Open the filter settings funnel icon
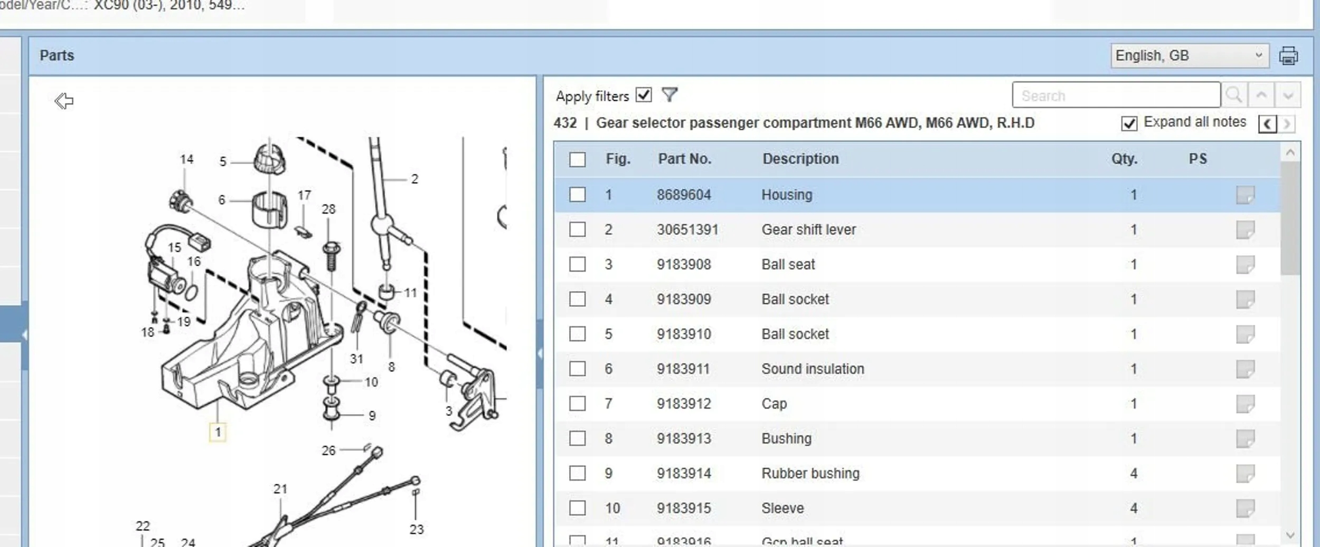 670,95
